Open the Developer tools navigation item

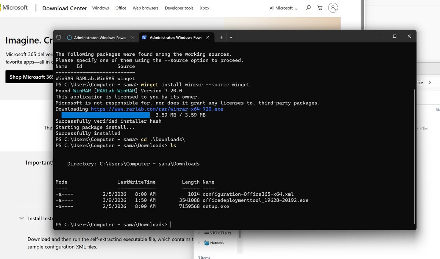pos(179,8)
